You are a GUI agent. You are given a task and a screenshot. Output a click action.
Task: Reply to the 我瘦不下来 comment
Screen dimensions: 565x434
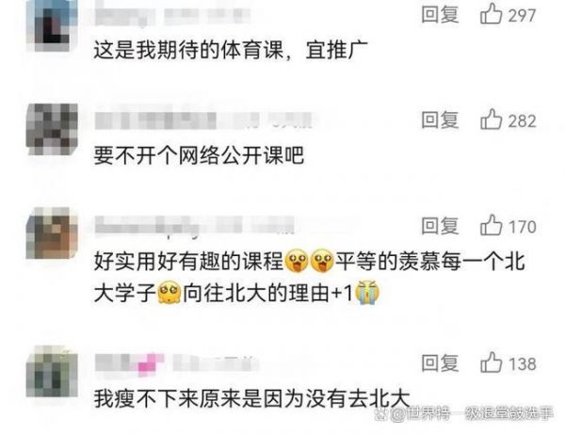(x=440, y=362)
